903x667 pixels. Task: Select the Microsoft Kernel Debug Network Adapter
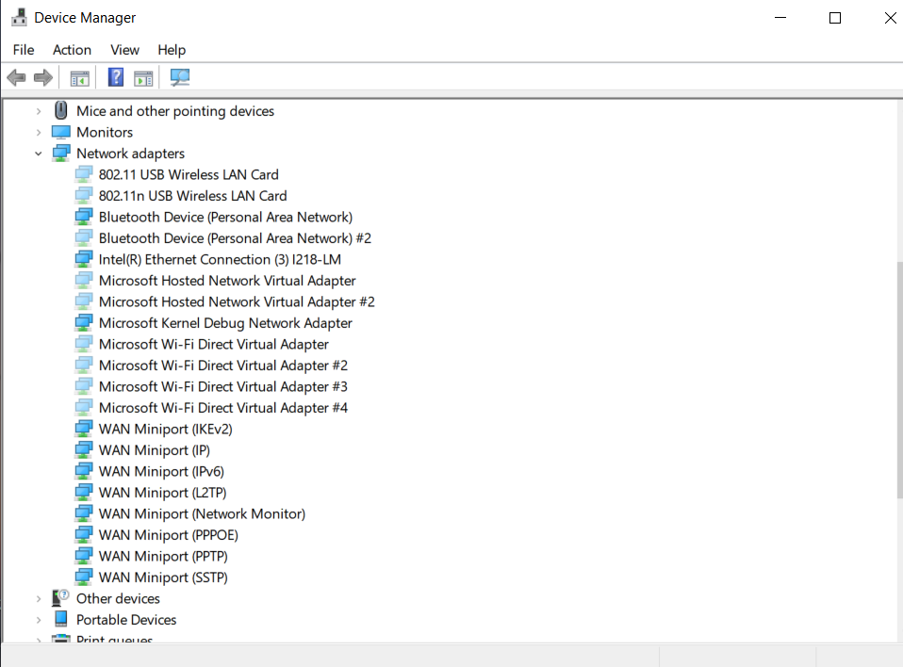(x=226, y=322)
